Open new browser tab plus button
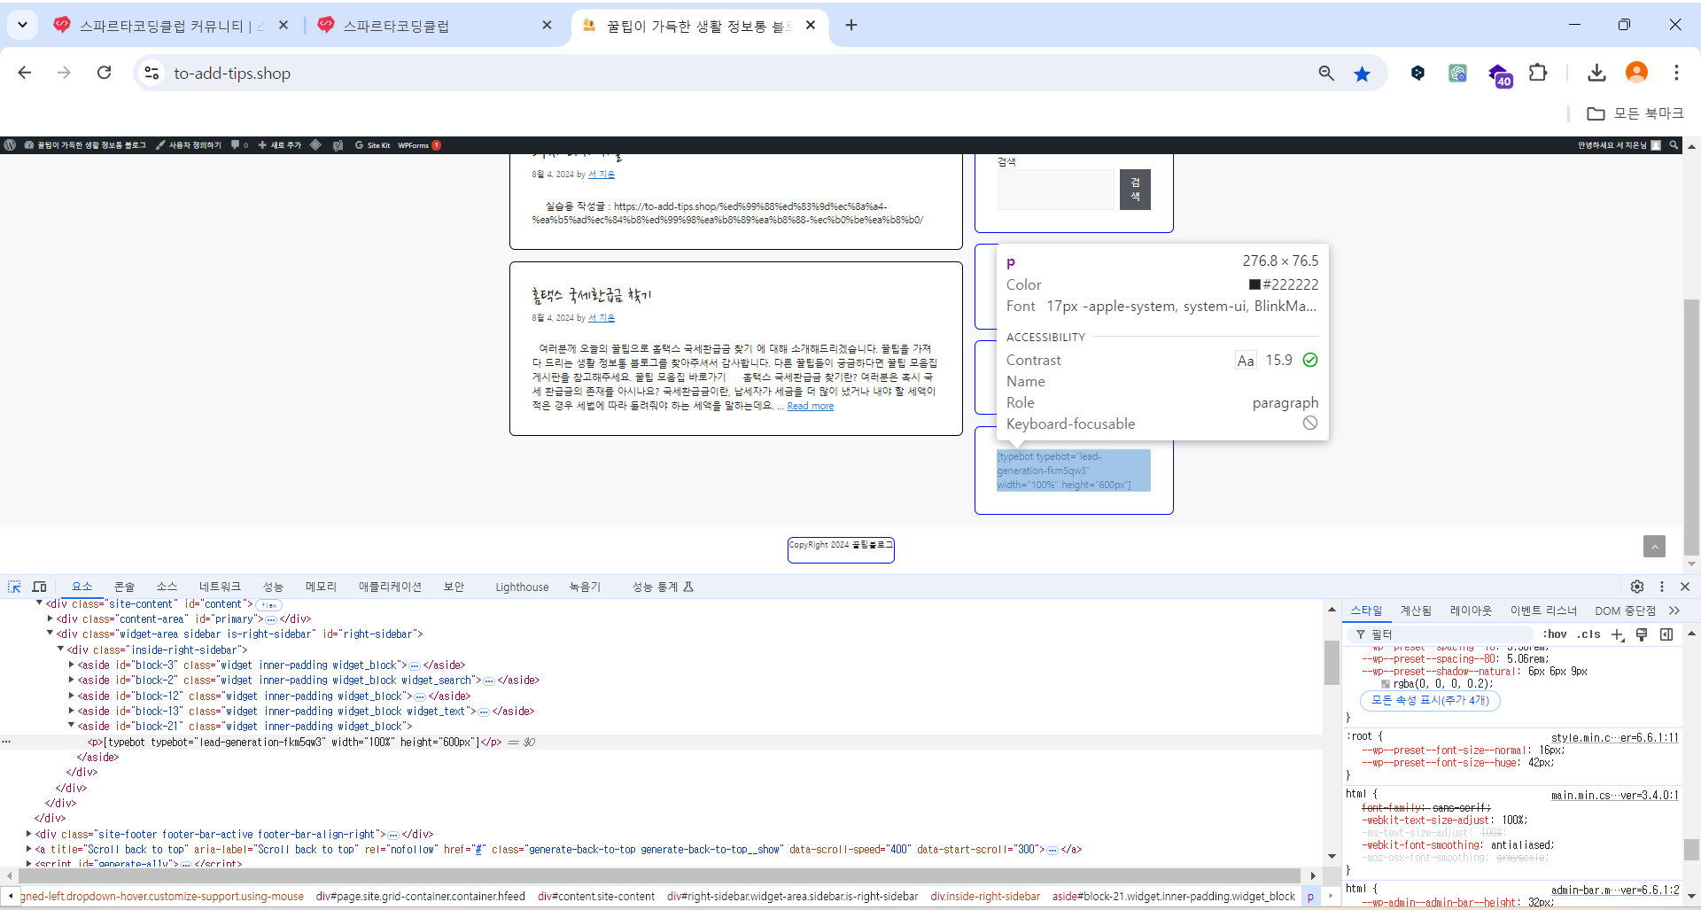This screenshot has width=1701, height=910. [x=851, y=25]
